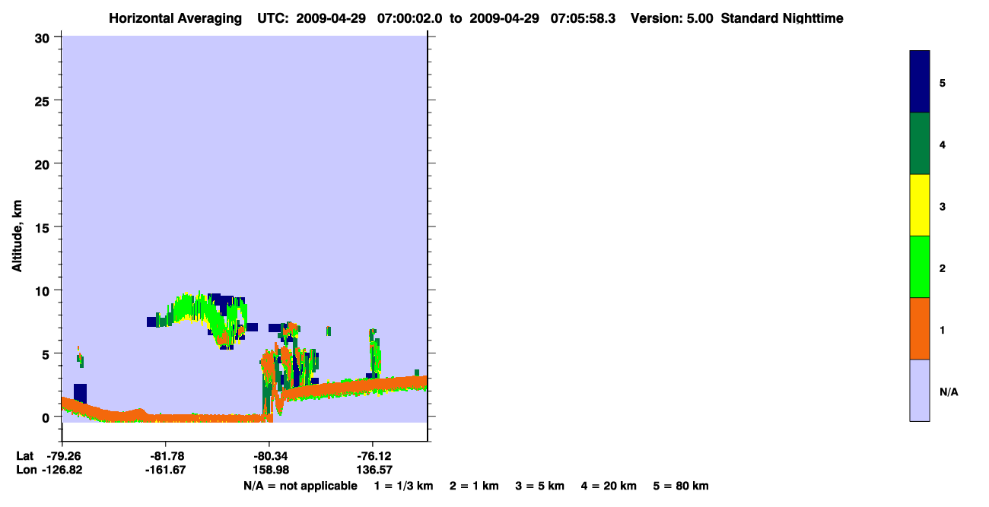The height and width of the screenshot is (507, 989).
Task: Click the '3 = 5 km' legend text
Action: 539,486
